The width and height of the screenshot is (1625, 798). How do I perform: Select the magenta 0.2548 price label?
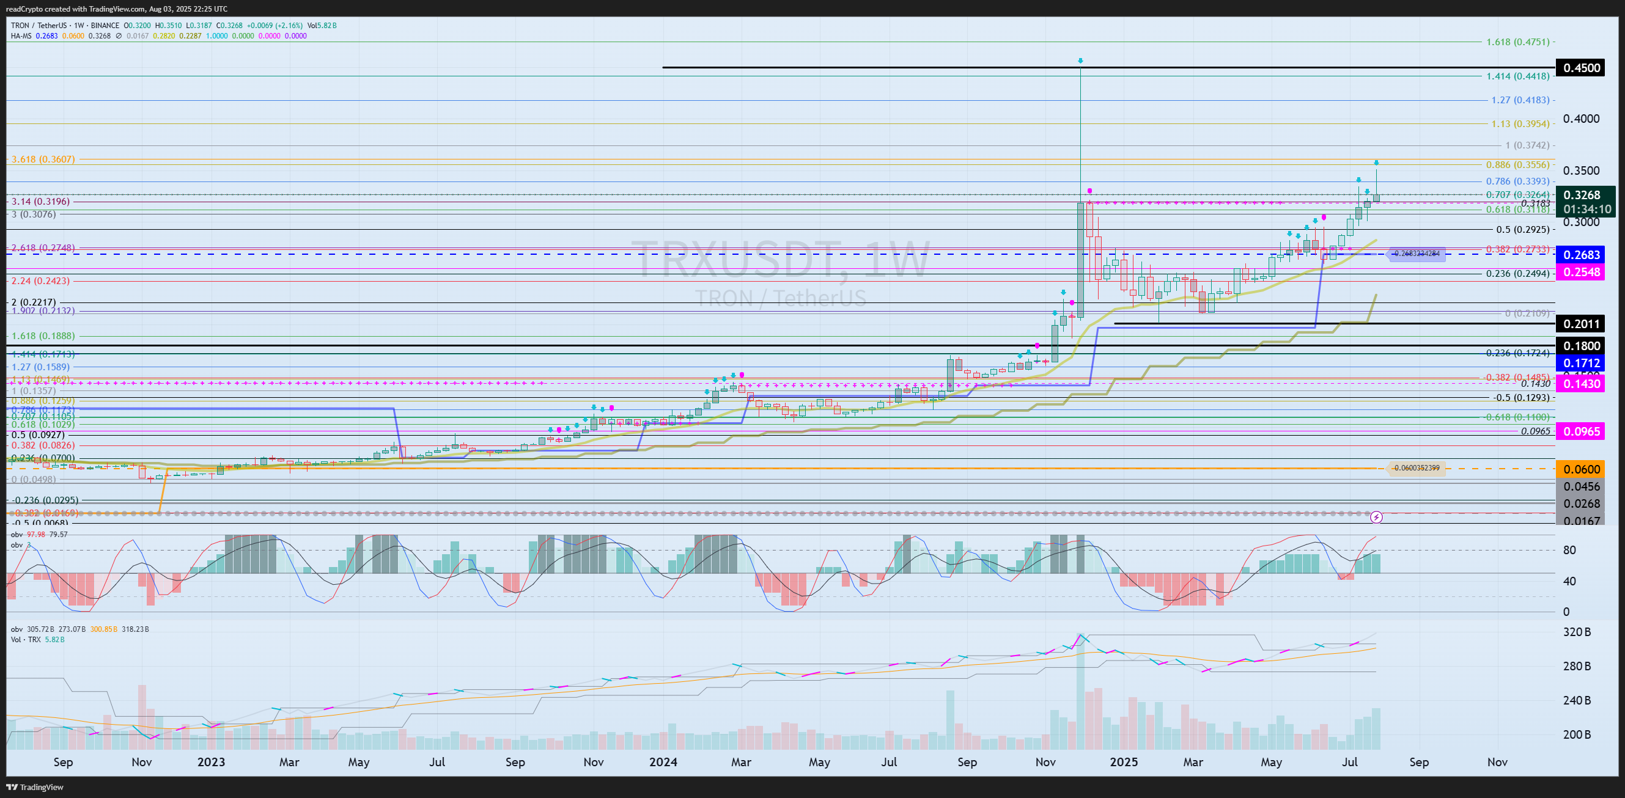(x=1581, y=273)
